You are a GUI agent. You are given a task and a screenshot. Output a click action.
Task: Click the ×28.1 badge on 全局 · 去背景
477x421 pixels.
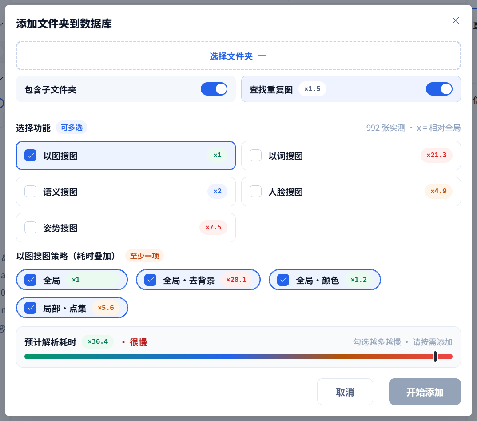tap(236, 280)
